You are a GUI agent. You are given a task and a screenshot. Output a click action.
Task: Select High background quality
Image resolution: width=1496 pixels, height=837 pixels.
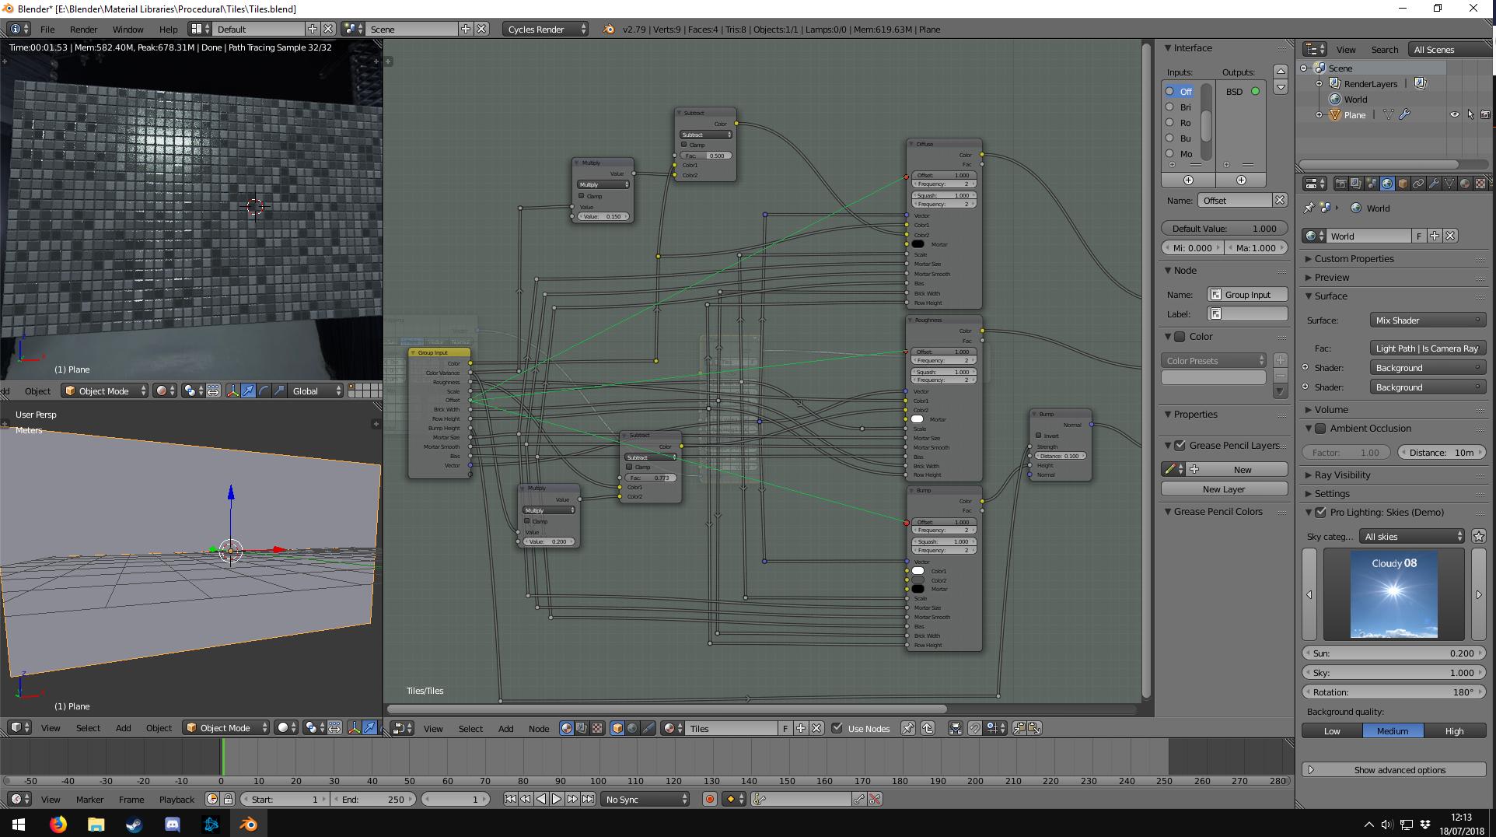pyautogui.click(x=1454, y=730)
